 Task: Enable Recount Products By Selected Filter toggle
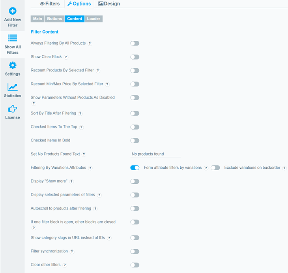click(135, 71)
